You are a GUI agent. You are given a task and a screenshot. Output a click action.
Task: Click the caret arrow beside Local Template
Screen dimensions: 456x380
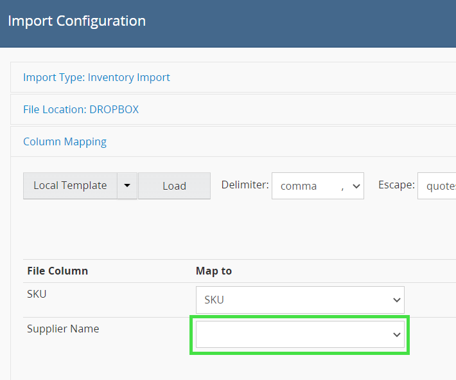127,185
